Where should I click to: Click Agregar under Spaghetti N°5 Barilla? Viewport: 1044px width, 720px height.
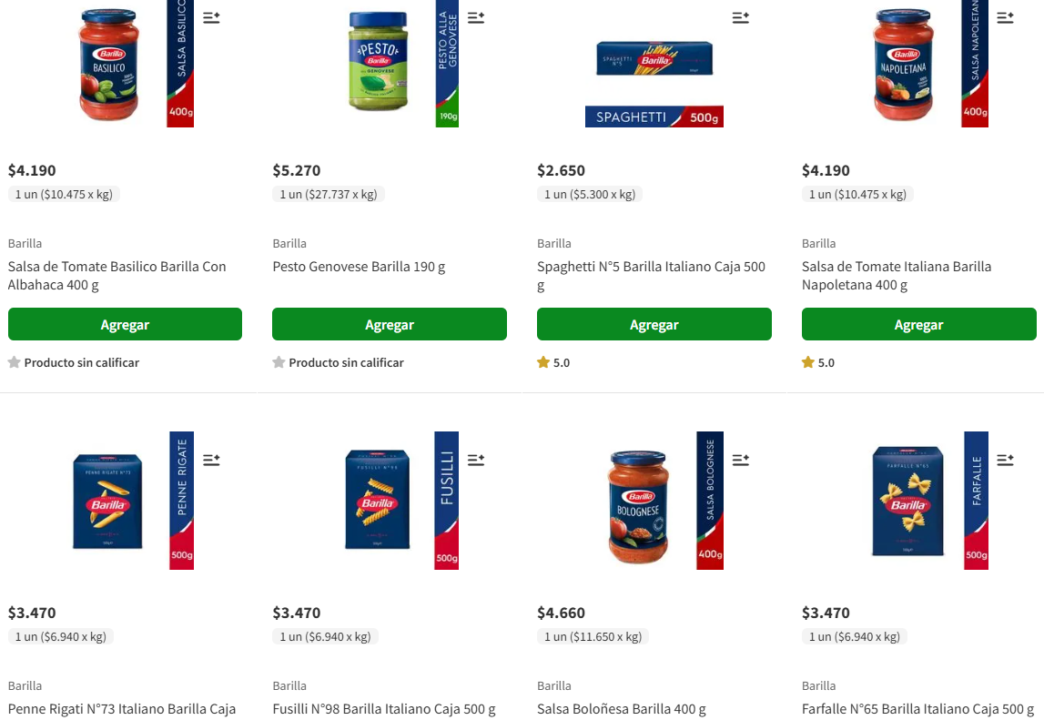tap(654, 324)
